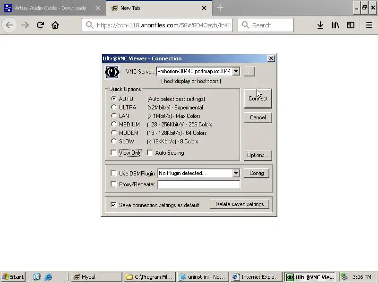
Task: Click the browser Forward arrow icon
Action: (25, 25)
